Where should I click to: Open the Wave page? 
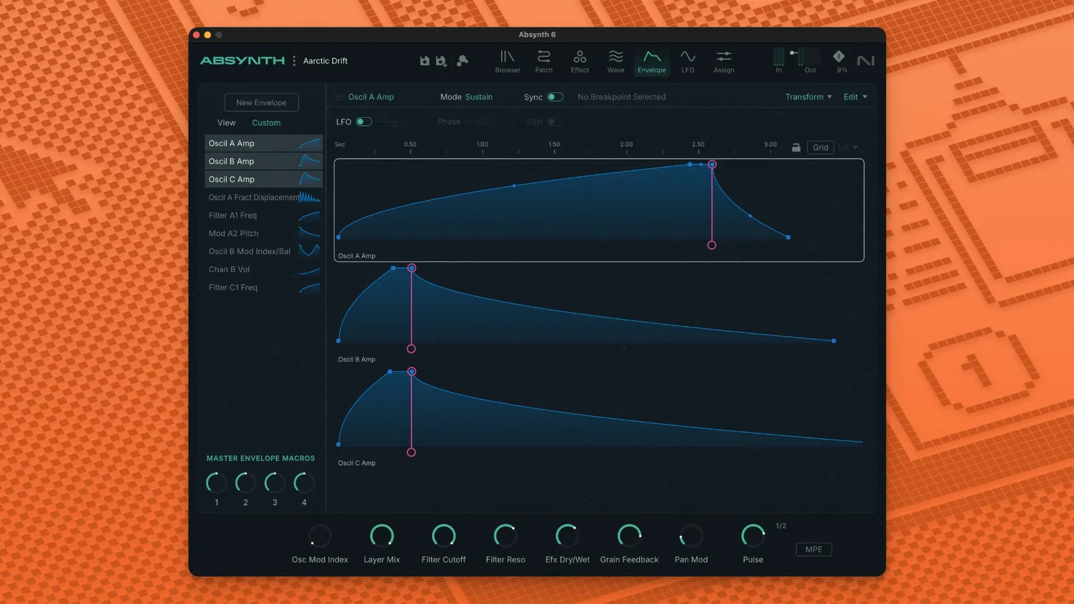616,61
